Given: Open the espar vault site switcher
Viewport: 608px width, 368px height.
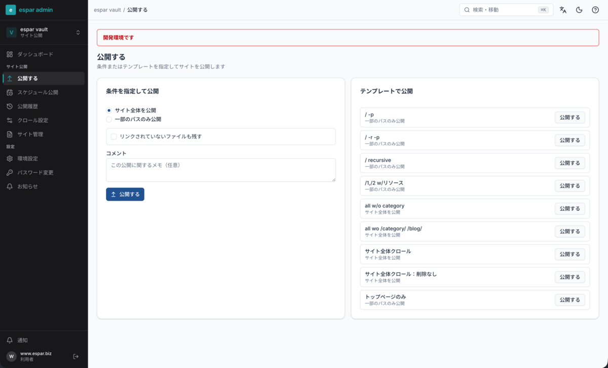Looking at the screenshot, I should pyautogui.click(x=44, y=32).
